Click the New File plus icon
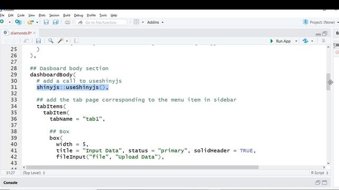The height and width of the screenshot is (190, 339). (x=2, y=22)
